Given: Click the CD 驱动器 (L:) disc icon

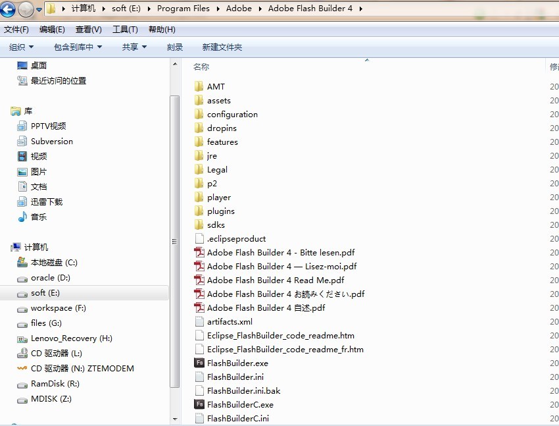Looking at the screenshot, I should (x=22, y=353).
